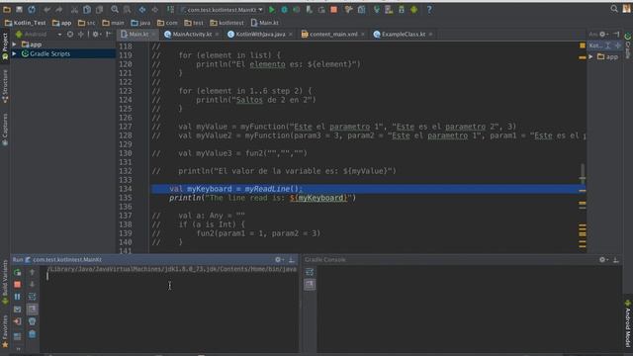Click the Synchronize refresh icon in toolbar
This screenshot has height=356, width=633.
click(x=32, y=9)
